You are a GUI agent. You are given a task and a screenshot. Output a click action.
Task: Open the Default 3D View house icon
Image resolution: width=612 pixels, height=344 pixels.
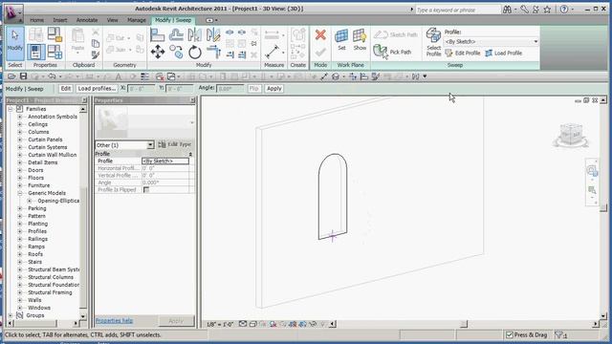[336, 76]
